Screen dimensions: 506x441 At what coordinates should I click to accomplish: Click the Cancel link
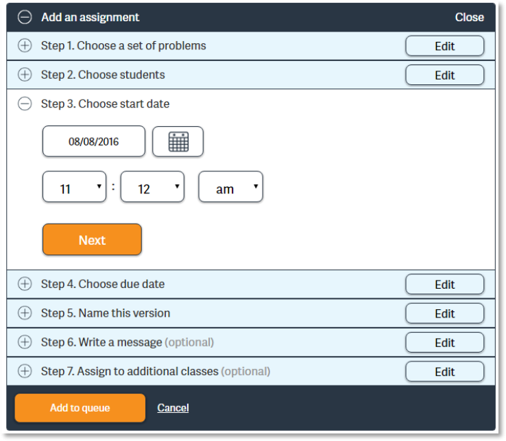173,408
